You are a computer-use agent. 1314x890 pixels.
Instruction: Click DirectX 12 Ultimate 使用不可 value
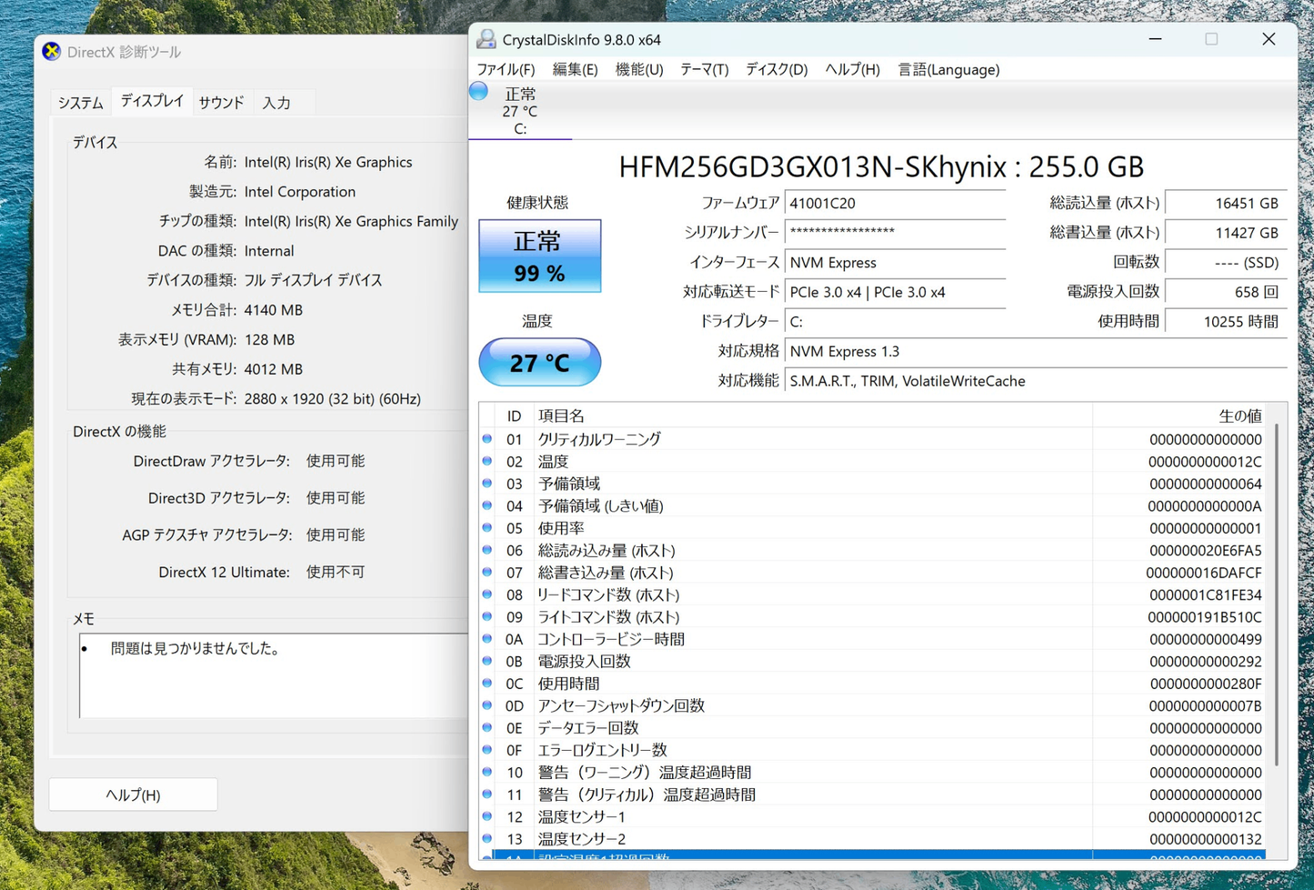click(336, 572)
